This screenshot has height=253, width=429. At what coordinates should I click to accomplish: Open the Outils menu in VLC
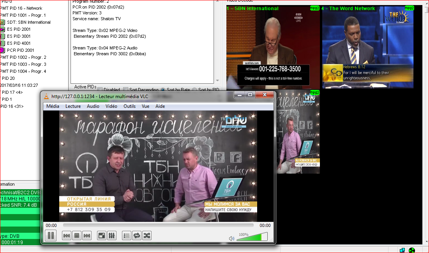tap(129, 106)
